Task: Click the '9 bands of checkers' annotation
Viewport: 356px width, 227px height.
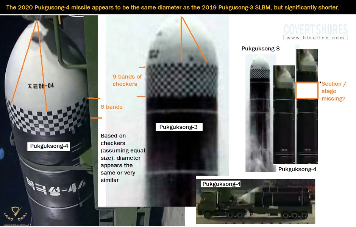Action: 127,80
